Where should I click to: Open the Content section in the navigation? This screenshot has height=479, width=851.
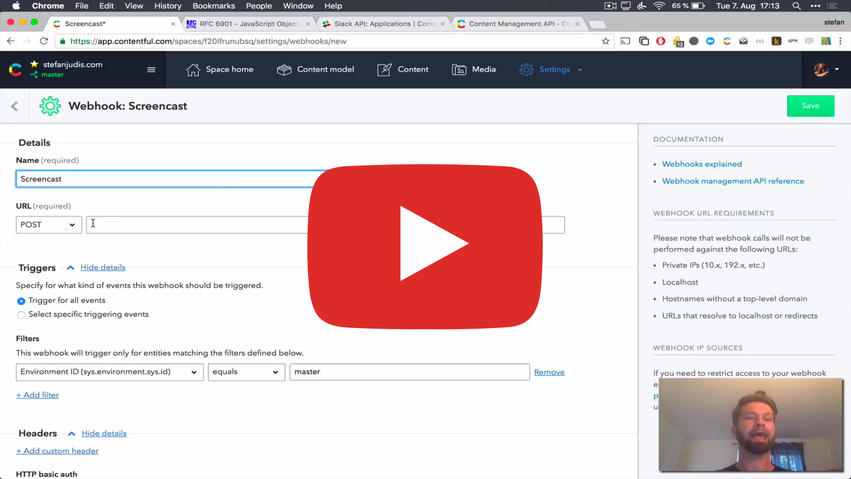pos(403,70)
